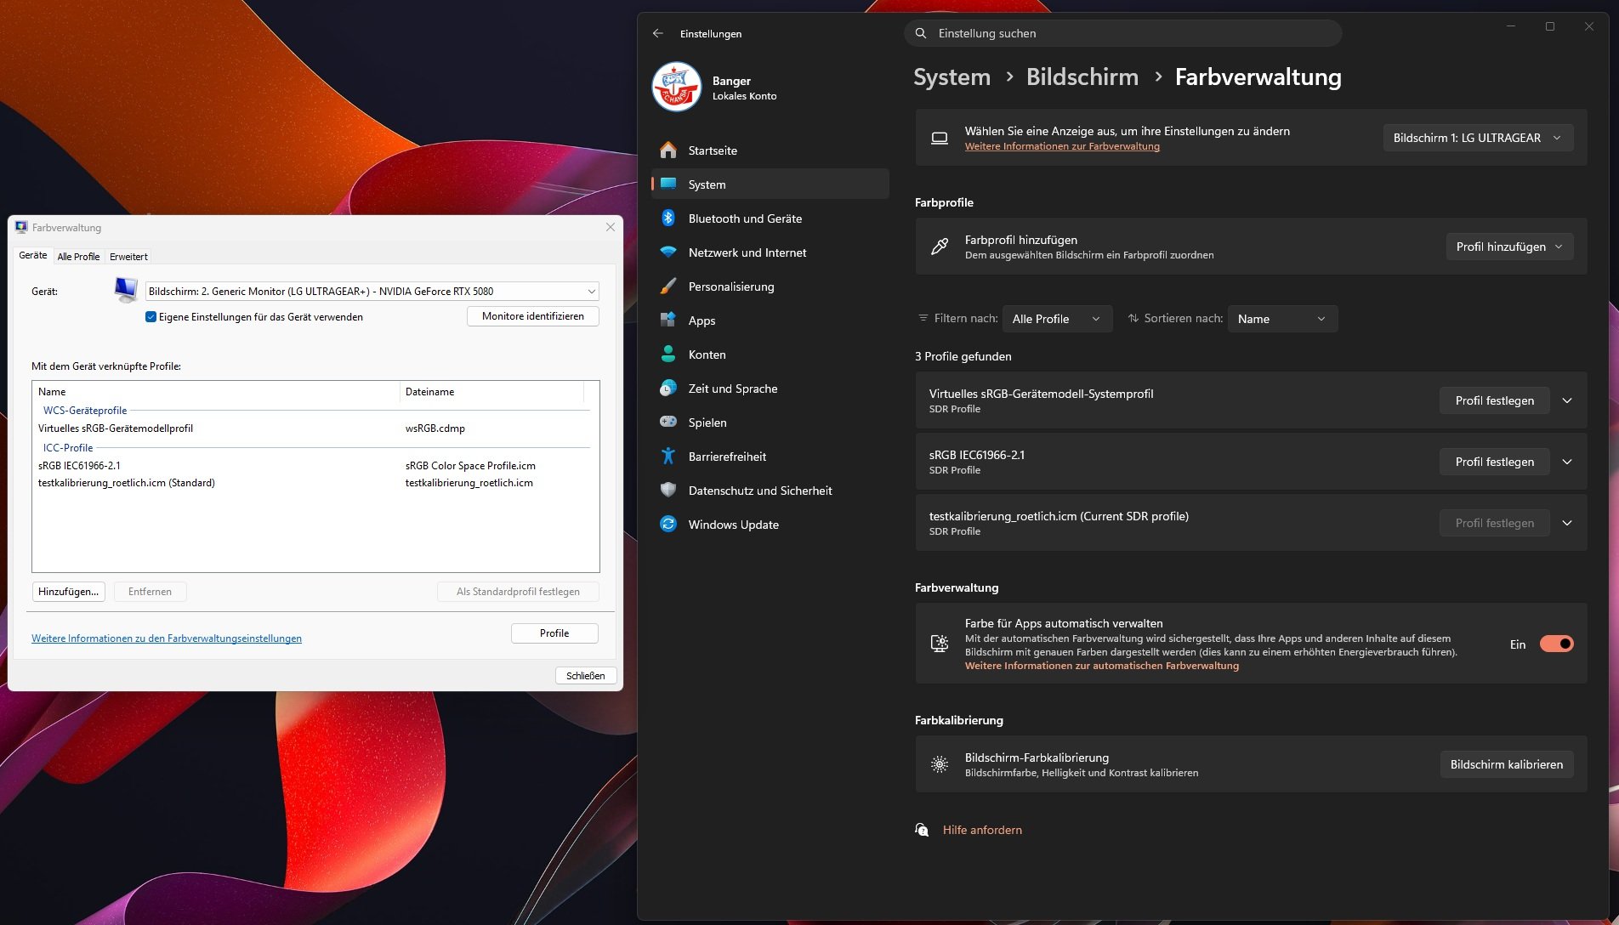Click the Bluetooth icon in the sidebar
Screen dimensions: 1619x925
coord(668,218)
